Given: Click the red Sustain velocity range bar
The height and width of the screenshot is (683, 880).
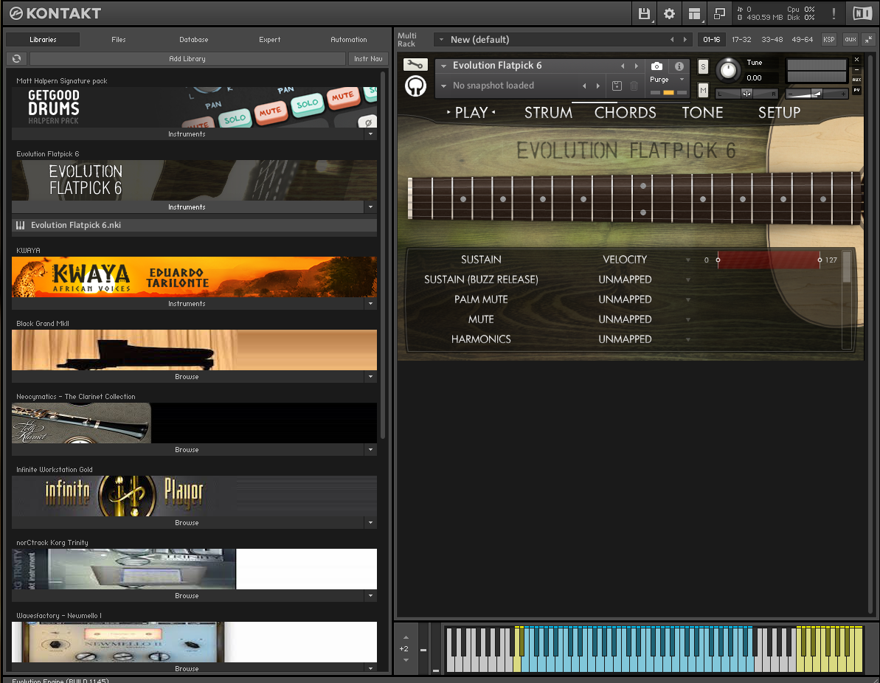Looking at the screenshot, I should pyautogui.click(x=769, y=260).
